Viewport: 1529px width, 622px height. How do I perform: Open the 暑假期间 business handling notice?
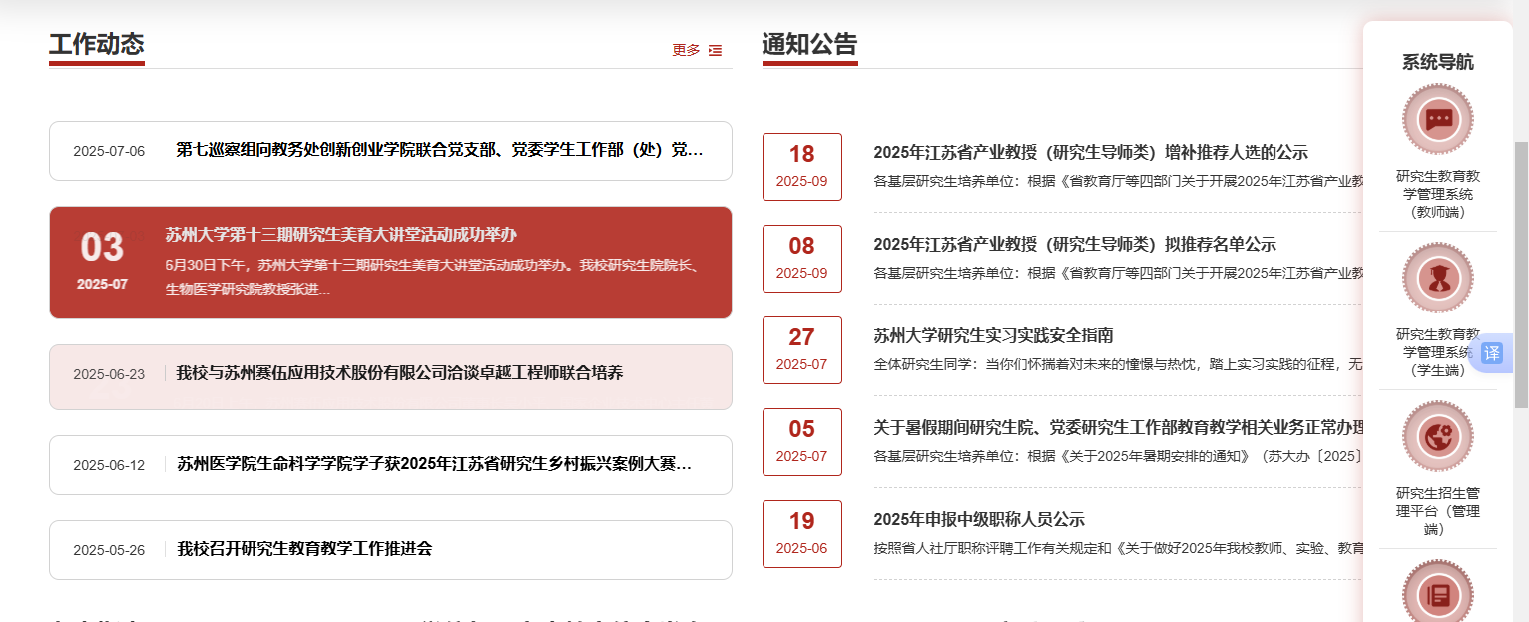1118,428
